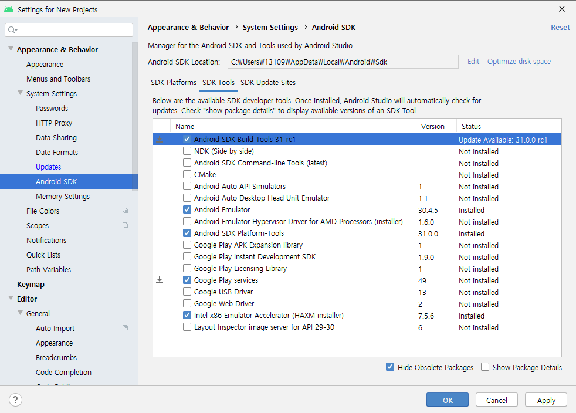Open Breadcrumbs settings under General
Viewport: 576px width, 413px height.
tap(56, 357)
